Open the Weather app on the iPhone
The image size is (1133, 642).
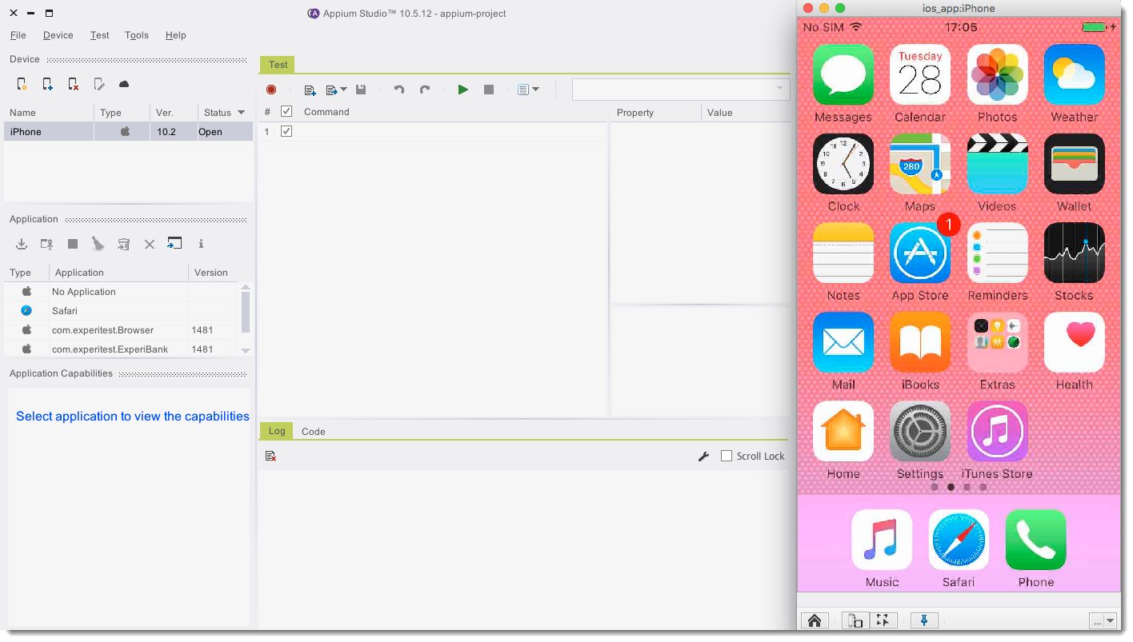tap(1075, 75)
